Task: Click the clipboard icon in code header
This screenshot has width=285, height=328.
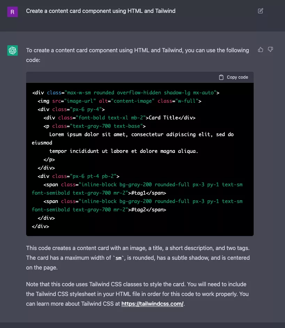Action: coord(221,77)
